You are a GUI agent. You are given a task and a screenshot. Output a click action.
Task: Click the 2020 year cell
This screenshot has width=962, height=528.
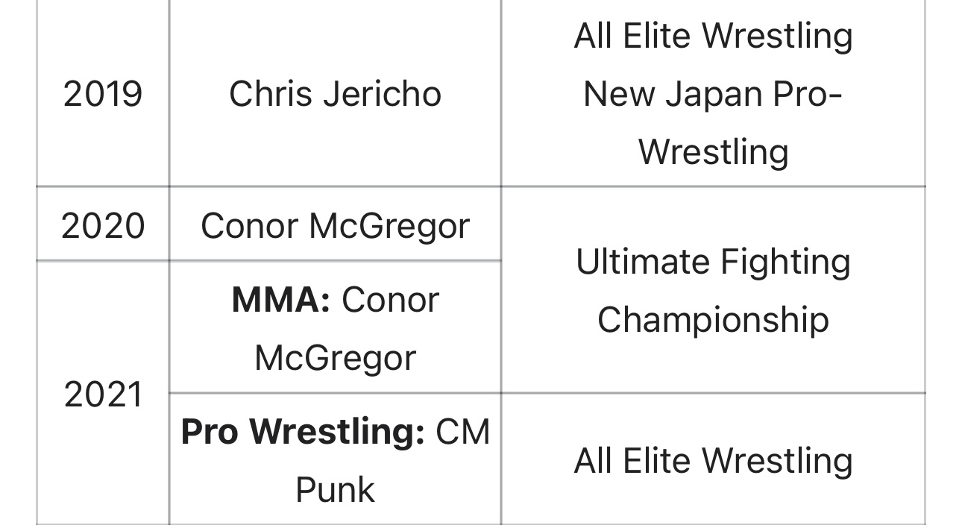coord(102,225)
